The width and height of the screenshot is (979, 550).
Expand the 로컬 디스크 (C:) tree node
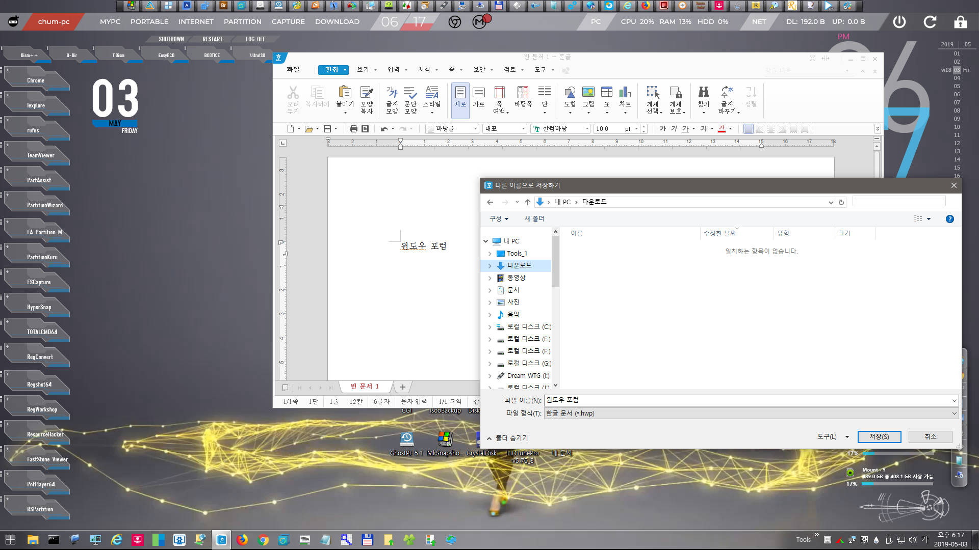pos(490,327)
